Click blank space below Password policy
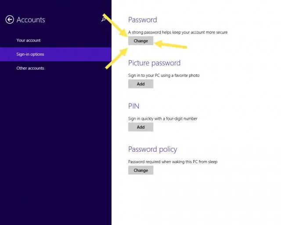 pos(196,200)
